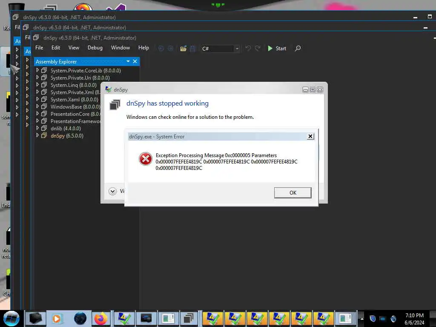436x327 pixels.
Task: Click the dnSpy stacked-windows taskbar icon
Action: 189,318
